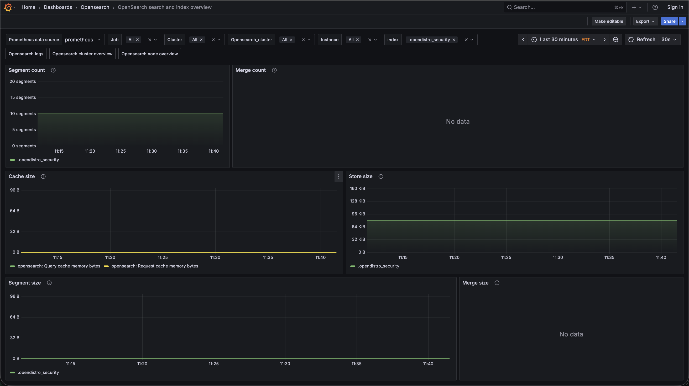
Task: Show info for Store size panel
Action: tap(381, 176)
